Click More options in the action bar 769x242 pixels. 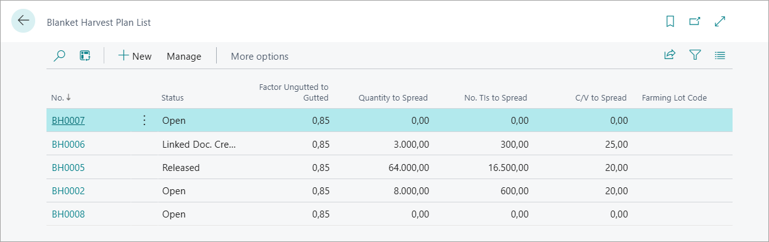point(259,56)
